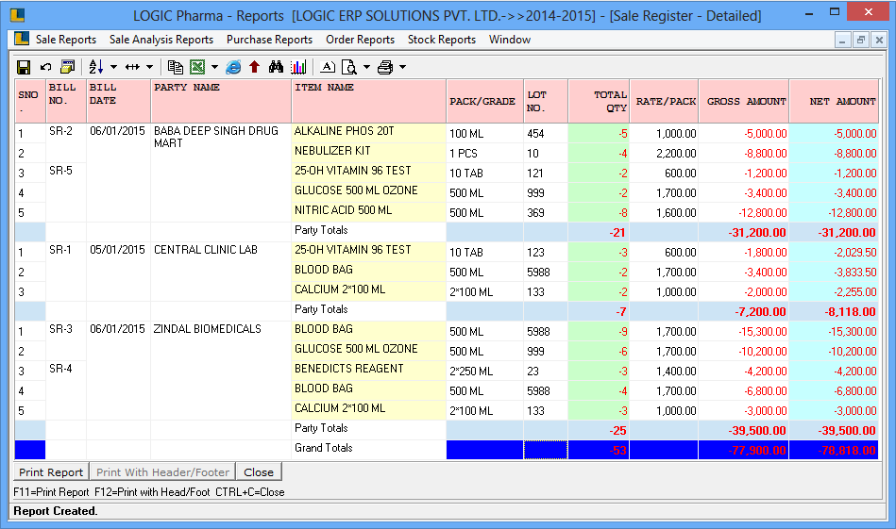Click party name CENTRAL CLINIC LAB
The height and width of the screenshot is (529, 896).
coord(206,250)
